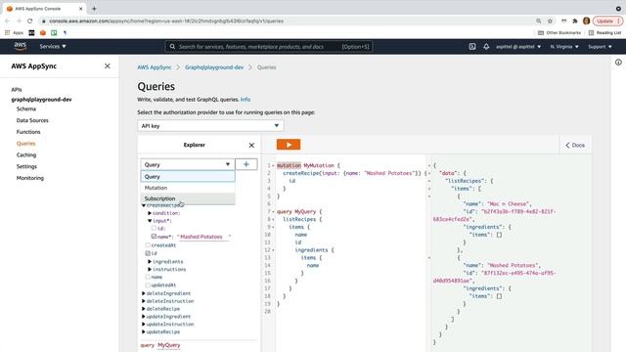This screenshot has height=352, width=626.
Task: Open Data Sources in sidebar
Action: click(32, 120)
